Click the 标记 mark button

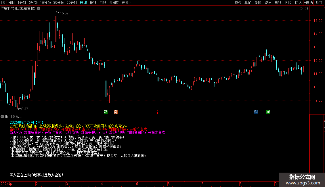click(x=298, y=3)
